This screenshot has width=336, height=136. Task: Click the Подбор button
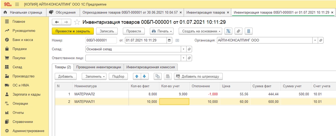coord(118,76)
